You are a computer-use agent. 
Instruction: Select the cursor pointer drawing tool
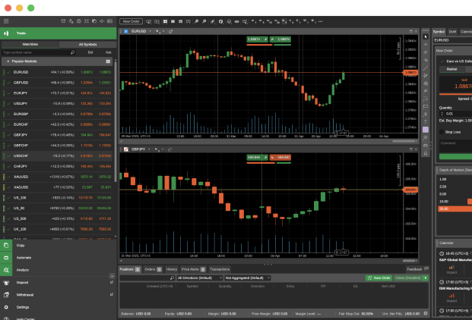pyautogui.click(x=425, y=36)
